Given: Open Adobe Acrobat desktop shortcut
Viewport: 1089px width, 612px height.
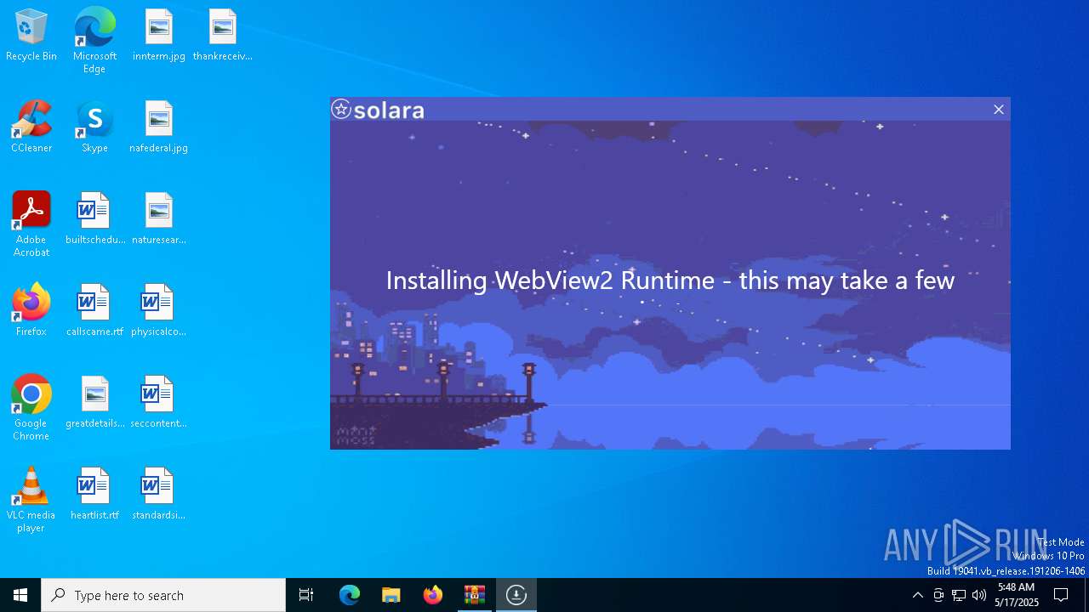Looking at the screenshot, I should [x=31, y=224].
